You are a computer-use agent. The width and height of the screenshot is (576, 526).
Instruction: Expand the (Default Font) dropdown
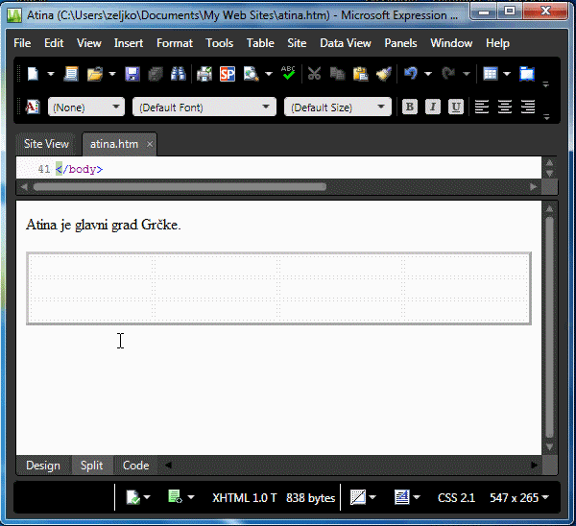tap(204, 108)
